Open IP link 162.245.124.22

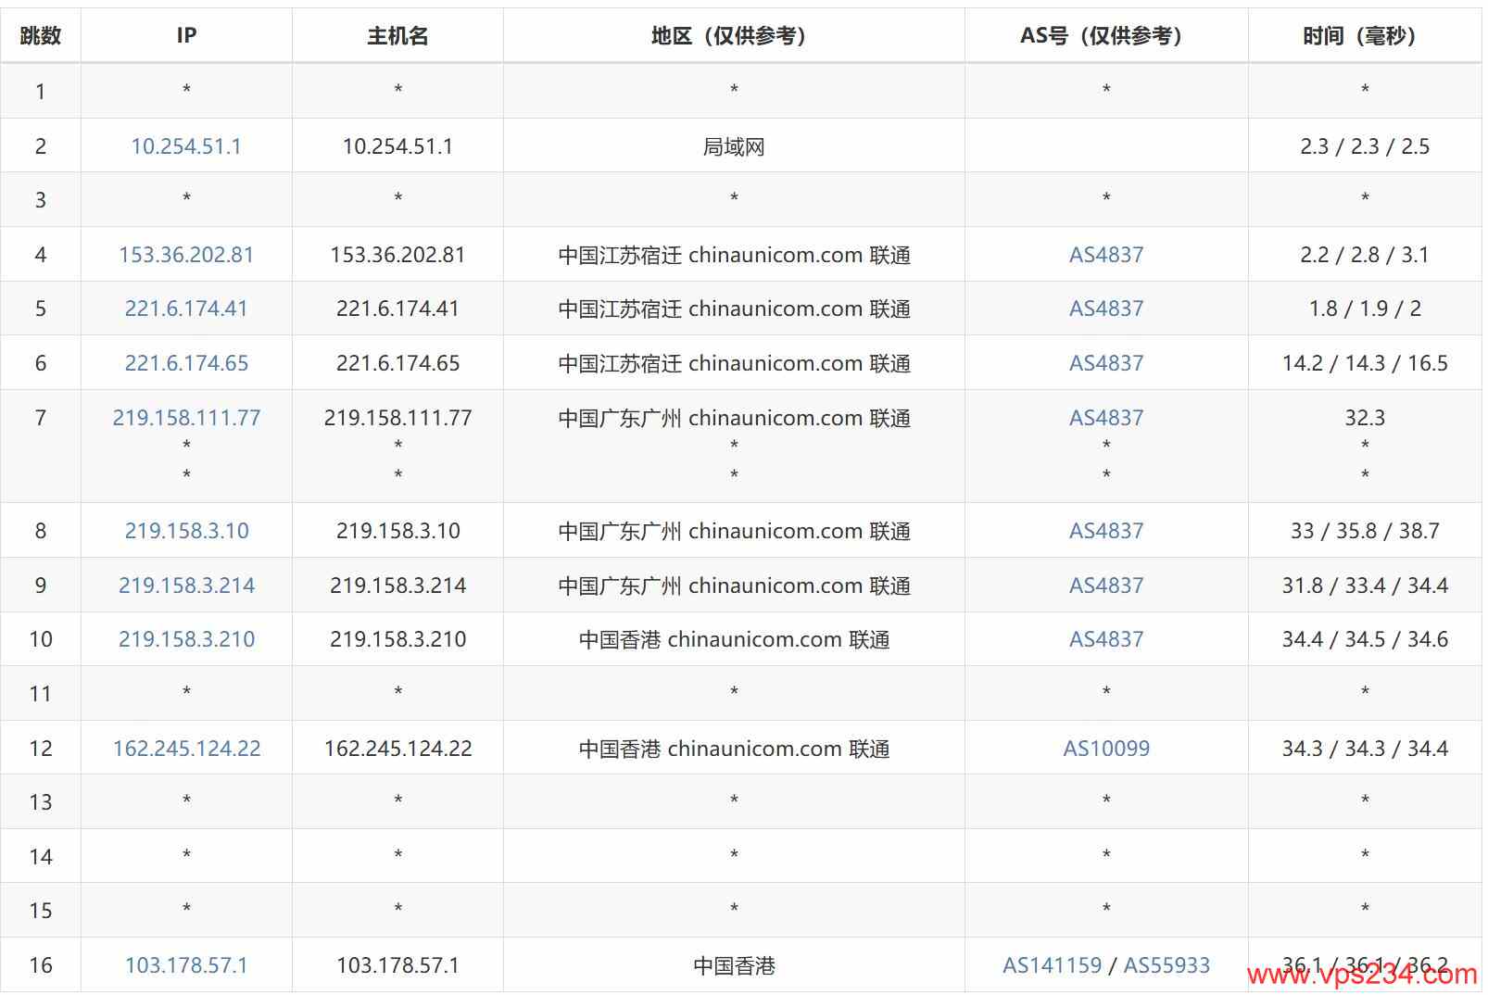186,749
